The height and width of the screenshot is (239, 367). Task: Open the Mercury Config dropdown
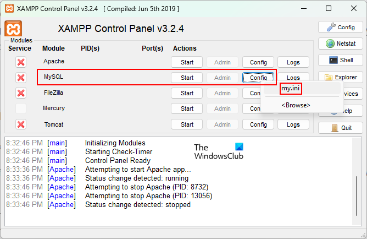[x=252, y=108]
